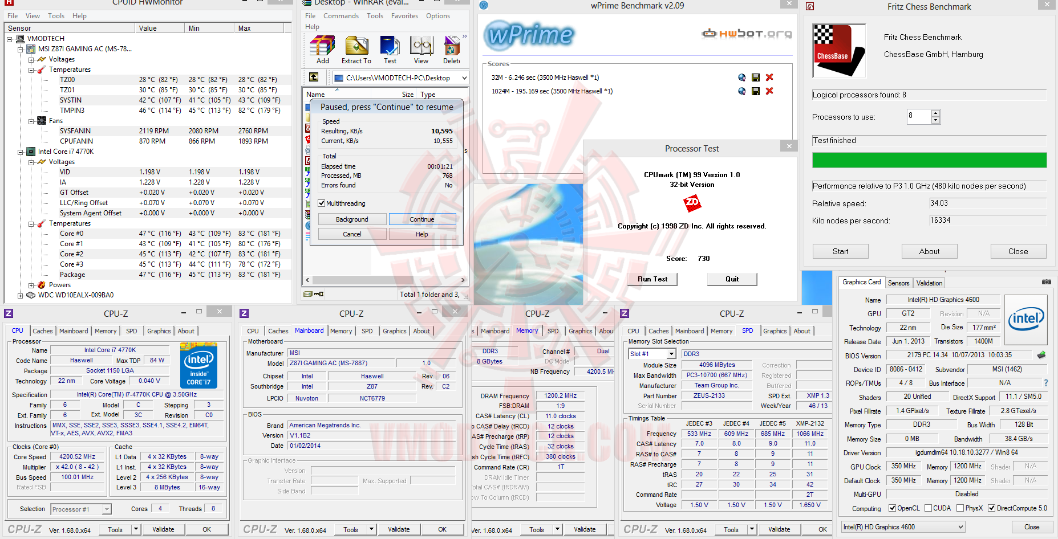
Task: Switch to the Sensors tab in GPU-Z
Action: pyautogui.click(x=899, y=283)
